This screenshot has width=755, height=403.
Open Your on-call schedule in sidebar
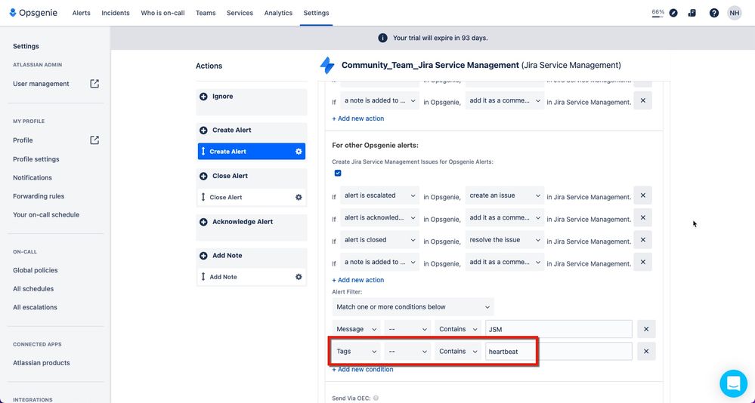46,215
